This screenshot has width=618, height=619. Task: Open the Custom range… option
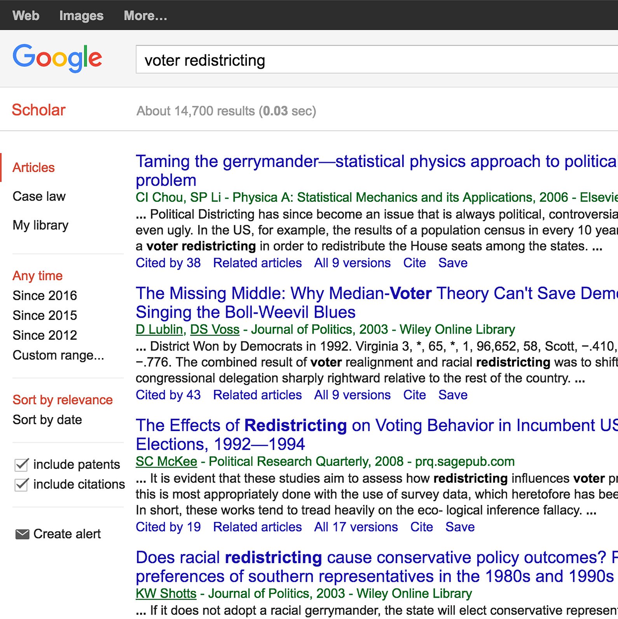click(58, 355)
